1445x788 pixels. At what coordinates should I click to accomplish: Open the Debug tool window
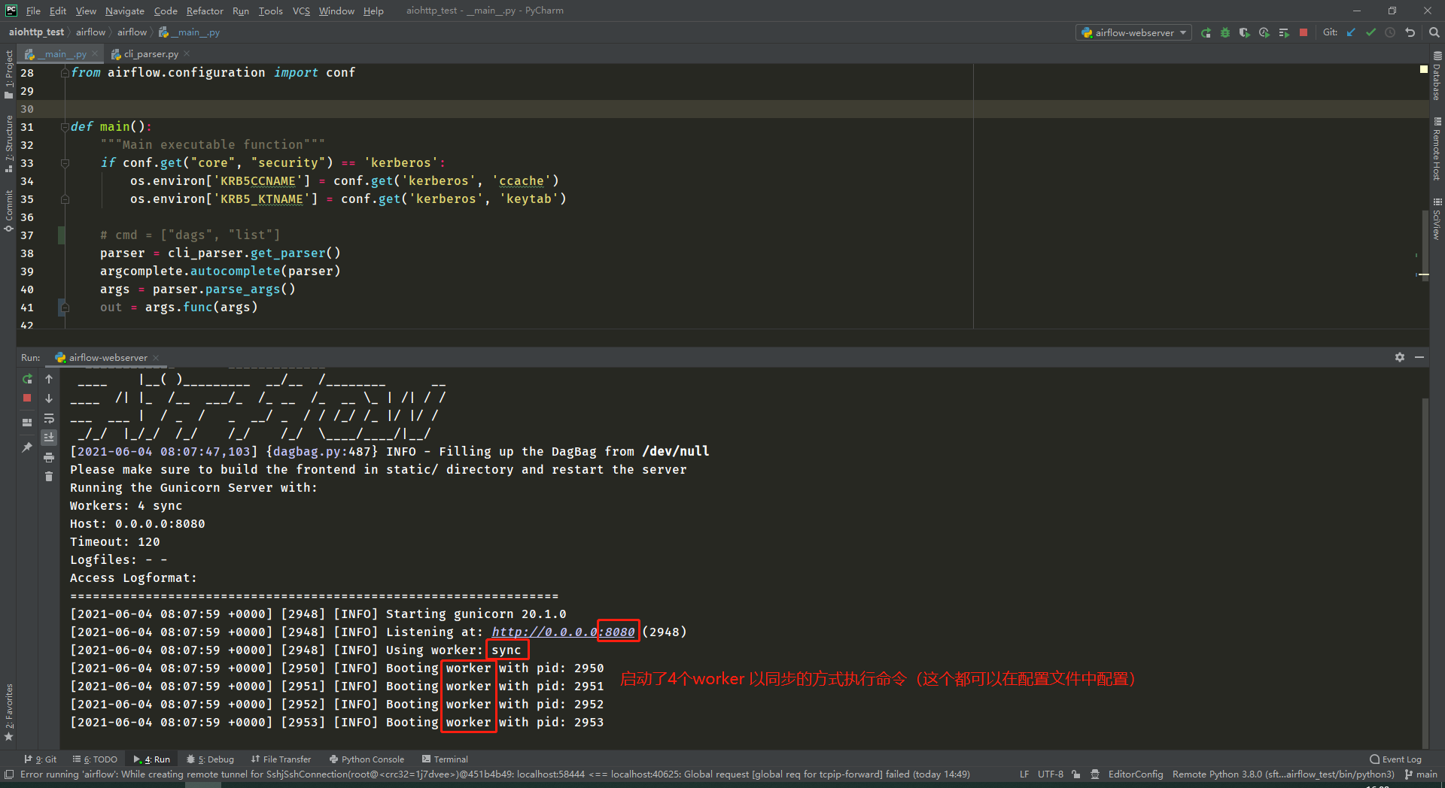point(211,759)
